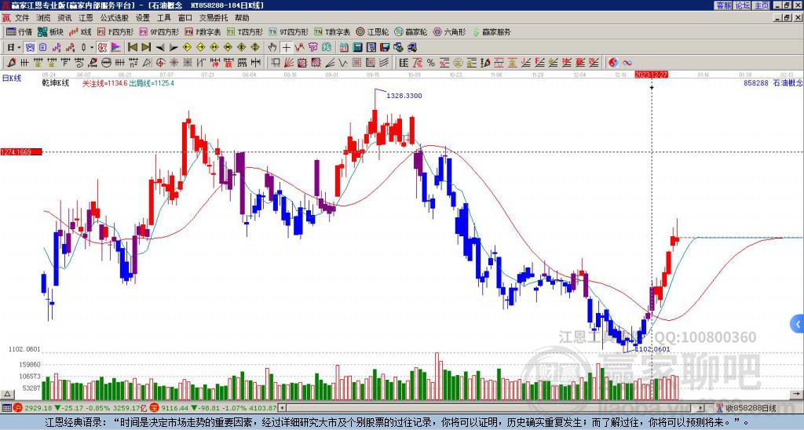Screen dimensions: 804x430
Task: Open the 公式选股 menu
Action: [x=115, y=18]
